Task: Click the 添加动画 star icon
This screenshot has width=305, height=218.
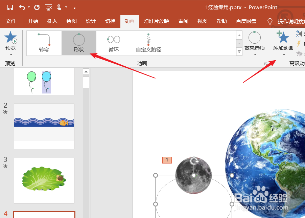Action: (x=283, y=37)
